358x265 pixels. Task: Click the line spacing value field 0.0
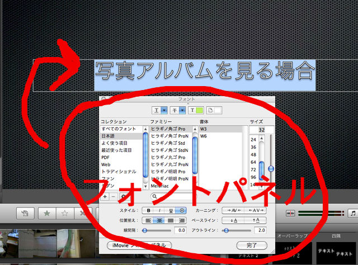[x=180, y=230]
